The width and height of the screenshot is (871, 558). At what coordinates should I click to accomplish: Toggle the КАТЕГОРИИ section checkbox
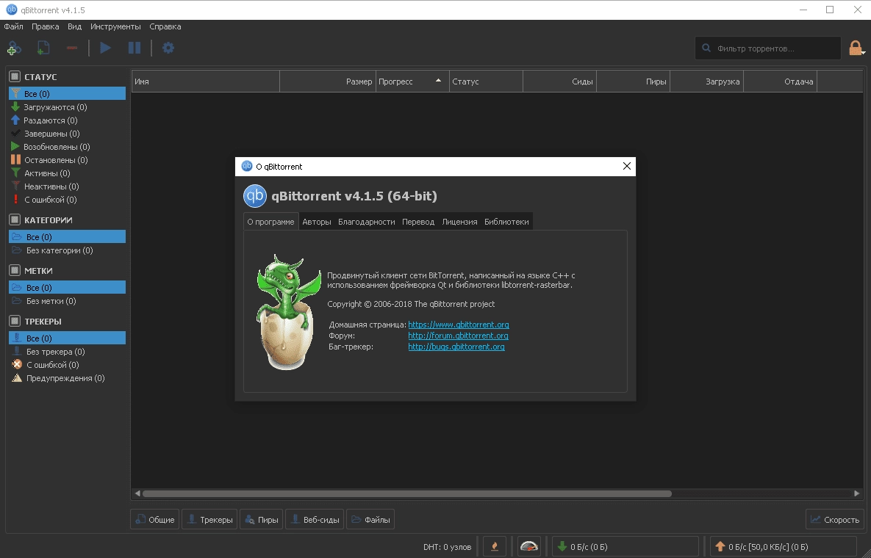[15, 220]
